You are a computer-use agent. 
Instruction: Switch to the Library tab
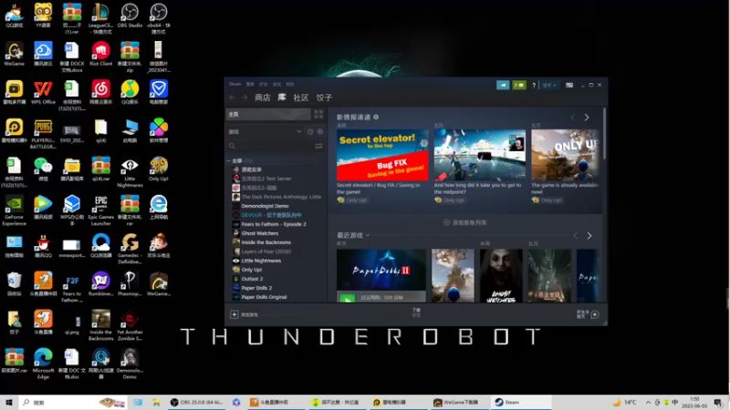point(282,97)
